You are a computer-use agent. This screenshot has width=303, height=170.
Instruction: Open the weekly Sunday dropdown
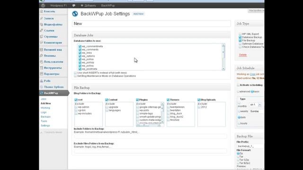coord(257,111)
